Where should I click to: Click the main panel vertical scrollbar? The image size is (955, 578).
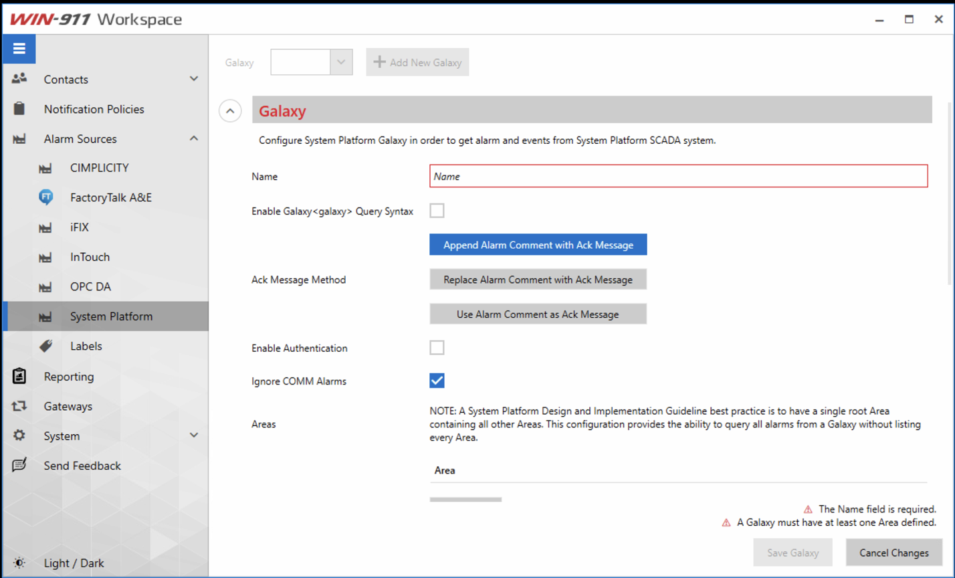[x=950, y=194]
